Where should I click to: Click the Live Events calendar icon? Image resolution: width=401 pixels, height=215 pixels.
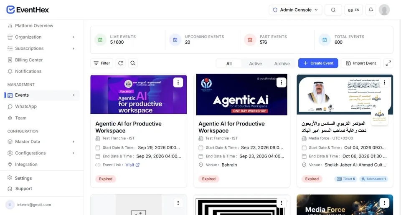click(x=101, y=40)
